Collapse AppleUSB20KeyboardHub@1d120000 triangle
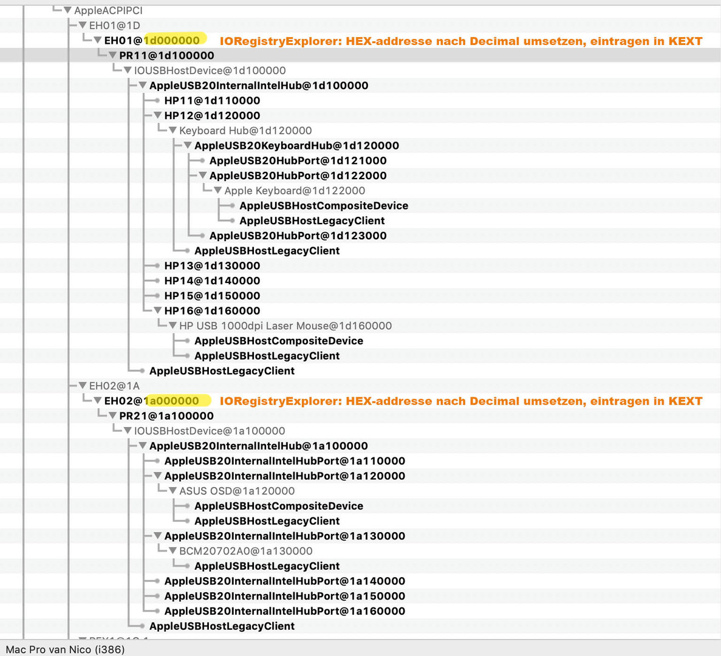The image size is (721, 656). 188,145
